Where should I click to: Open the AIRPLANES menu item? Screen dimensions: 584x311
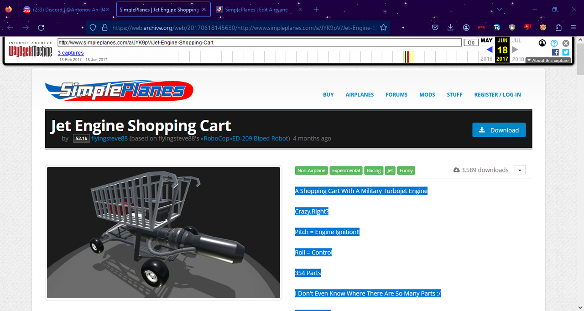tap(360, 94)
